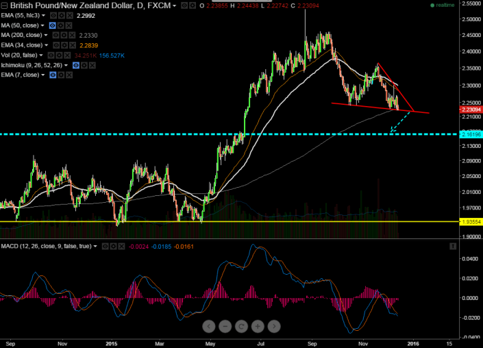Image resolution: width=483 pixels, height=348 pixels.
Task: Remove EMA (55, hlc3) indicator
Action: click(70, 15)
